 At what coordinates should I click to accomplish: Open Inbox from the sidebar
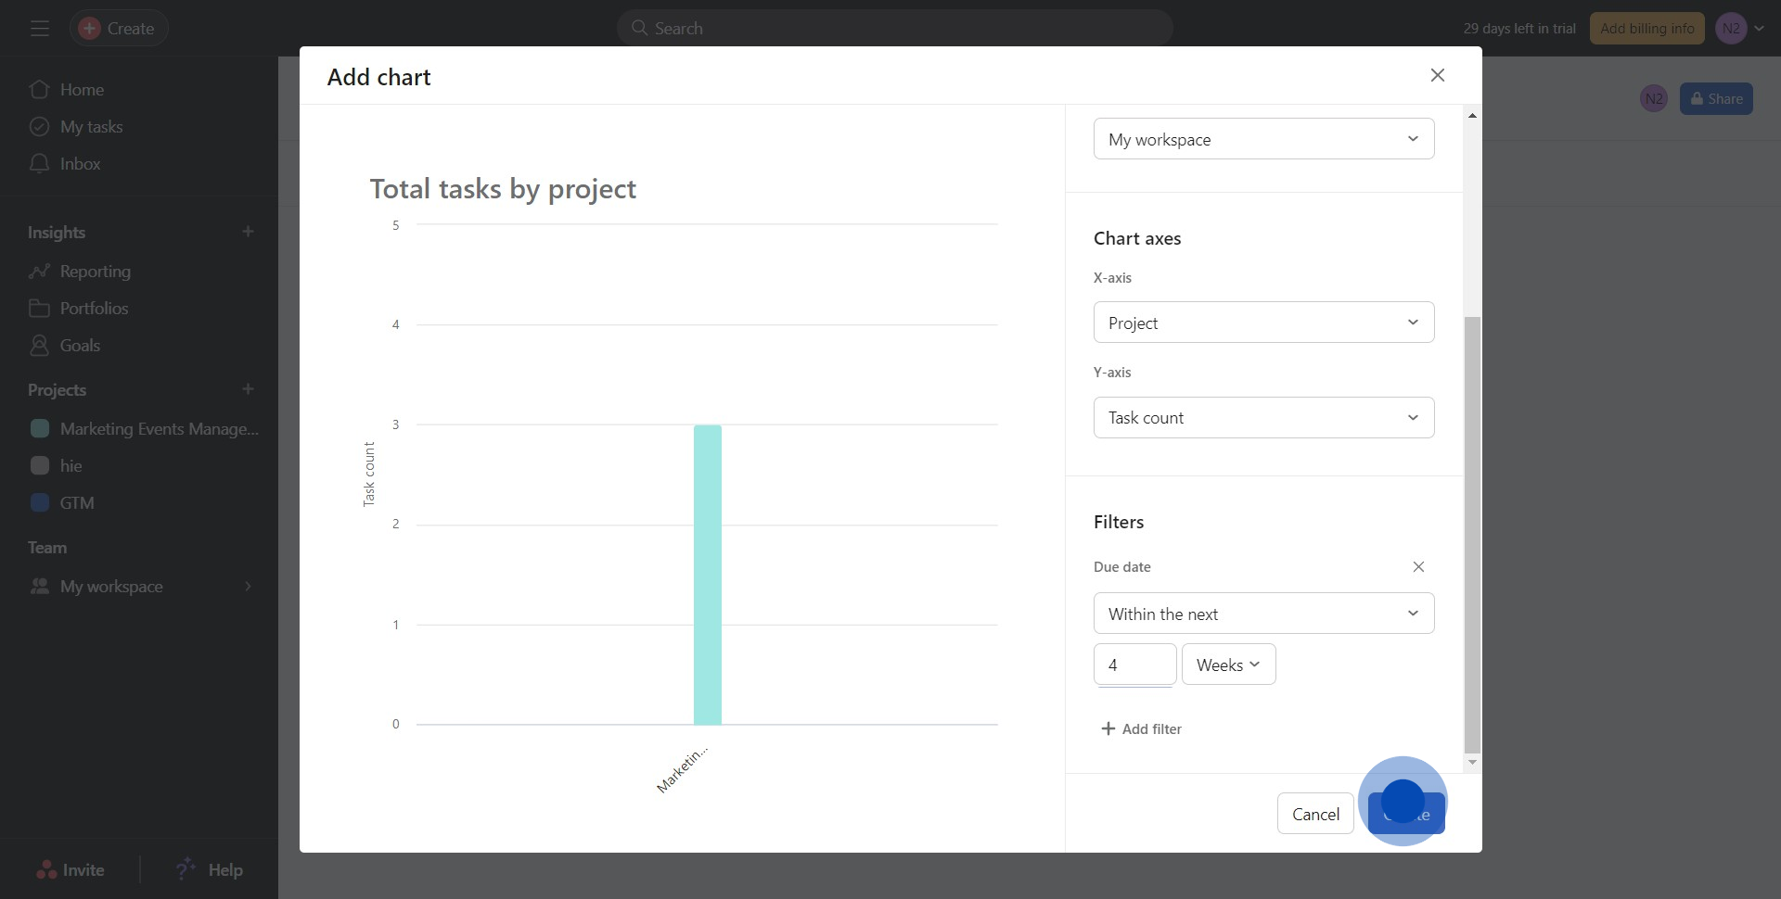tap(80, 164)
